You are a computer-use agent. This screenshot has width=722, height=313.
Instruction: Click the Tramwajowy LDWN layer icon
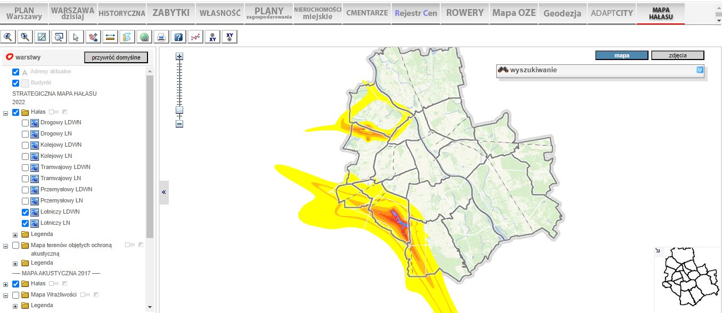[x=35, y=167]
